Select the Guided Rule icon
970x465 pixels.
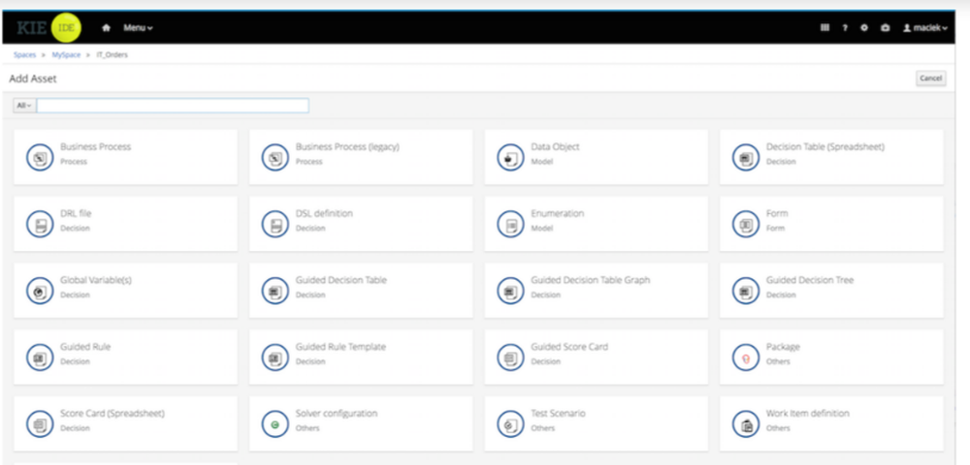[x=40, y=357]
